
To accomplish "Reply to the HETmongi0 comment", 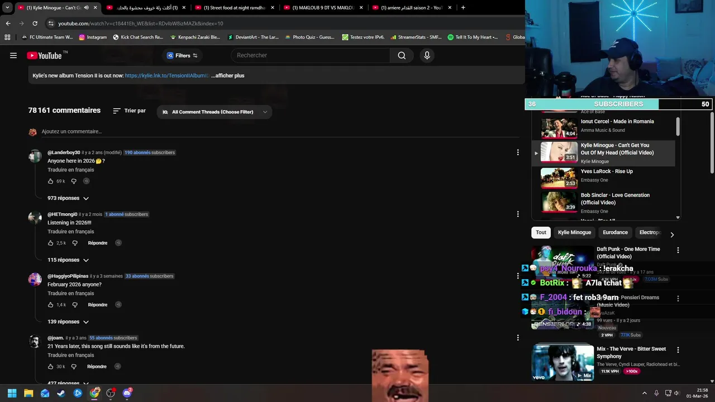I will pos(98,243).
